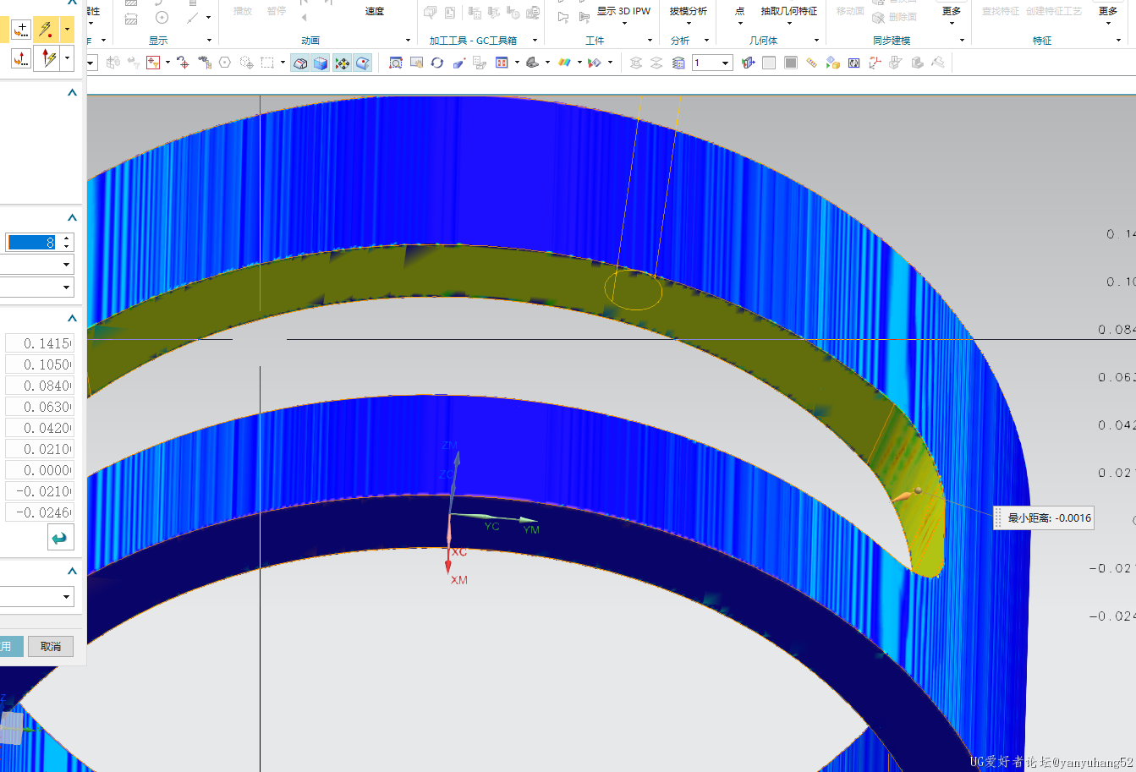Viewport: 1136px width, 772px height.
Task: Click the 分析 group label
Action: [x=680, y=41]
